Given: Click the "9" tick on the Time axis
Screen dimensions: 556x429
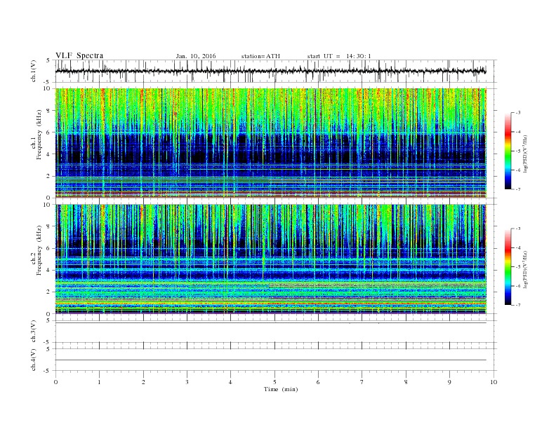Looking at the screenshot, I should pyautogui.click(x=449, y=382).
